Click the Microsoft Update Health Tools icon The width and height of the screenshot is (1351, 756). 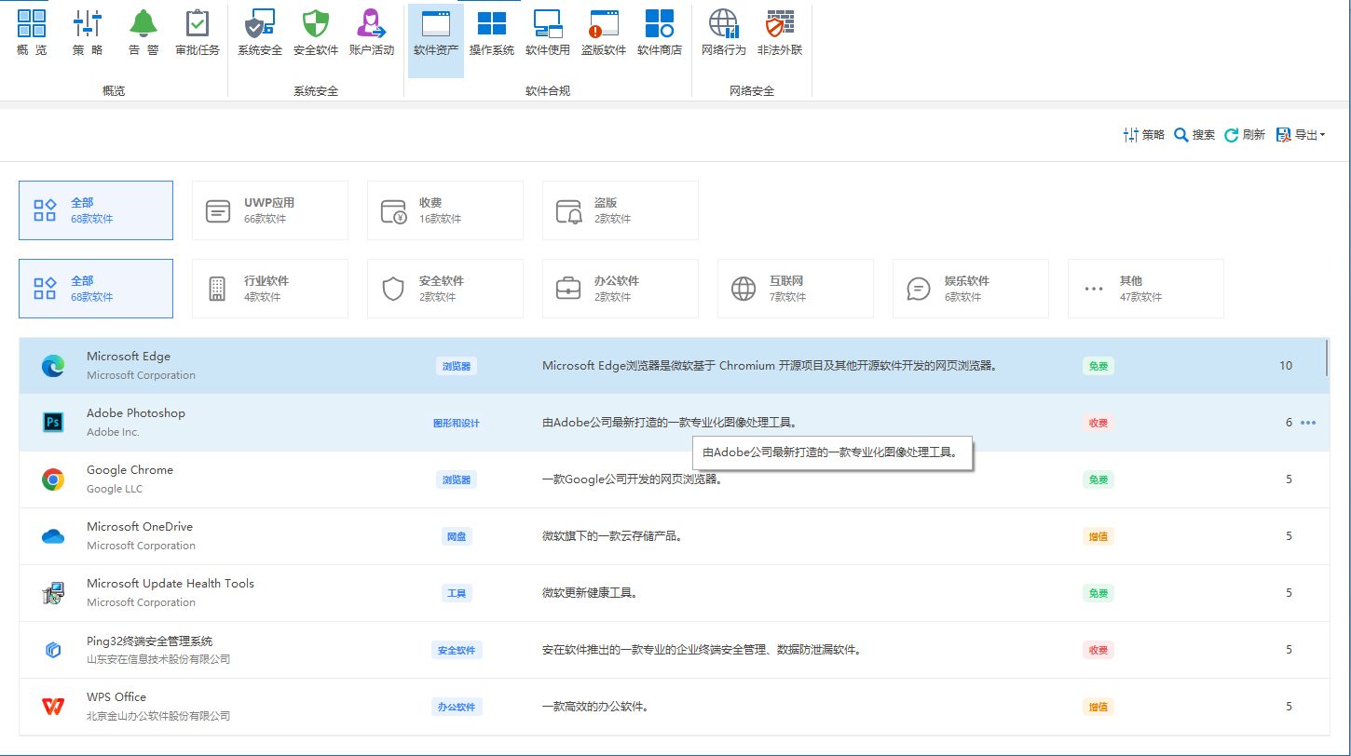tap(53, 593)
